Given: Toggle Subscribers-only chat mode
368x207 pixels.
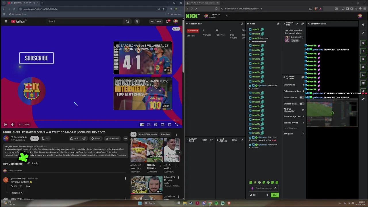Looking at the screenshot, I should (302, 97).
